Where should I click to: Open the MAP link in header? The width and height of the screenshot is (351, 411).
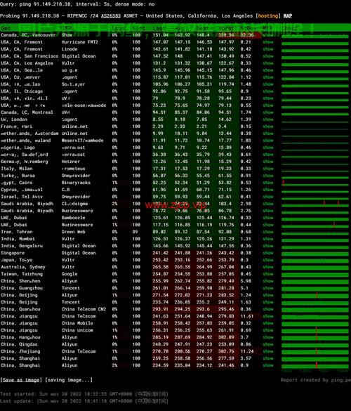[x=288, y=15]
